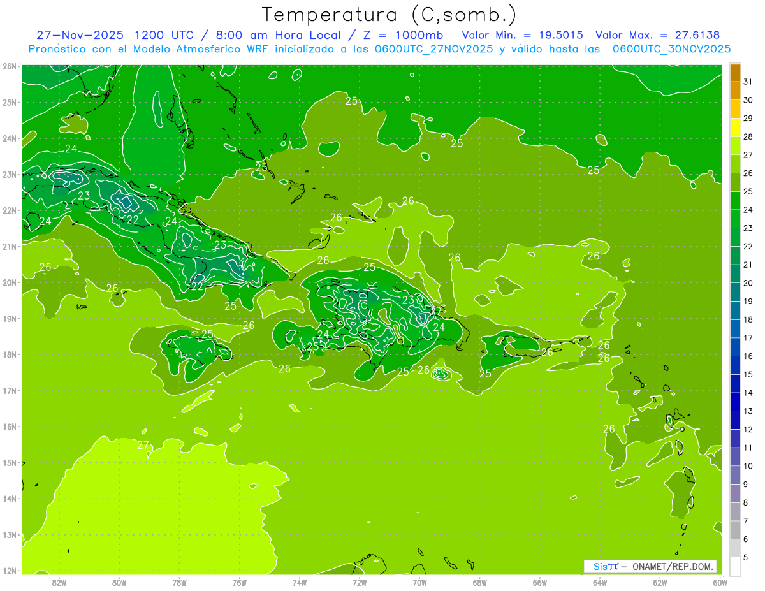The width and height of the screenshot is (765, 591).
Task: Click the blue color bar segment between 15 and 16
Action: 736,365
